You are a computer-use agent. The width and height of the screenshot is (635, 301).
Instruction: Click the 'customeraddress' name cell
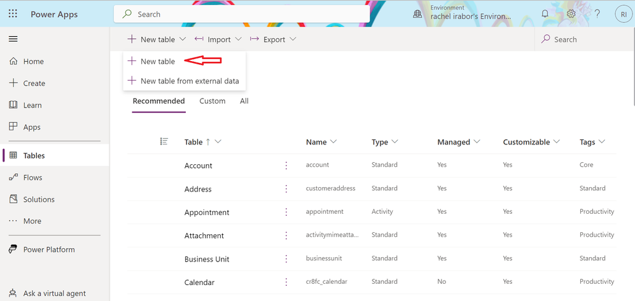point(330,188)
